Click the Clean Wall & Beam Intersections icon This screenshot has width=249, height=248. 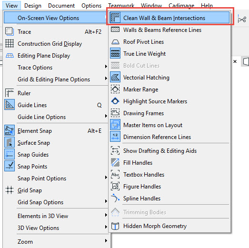coord(115,18)
